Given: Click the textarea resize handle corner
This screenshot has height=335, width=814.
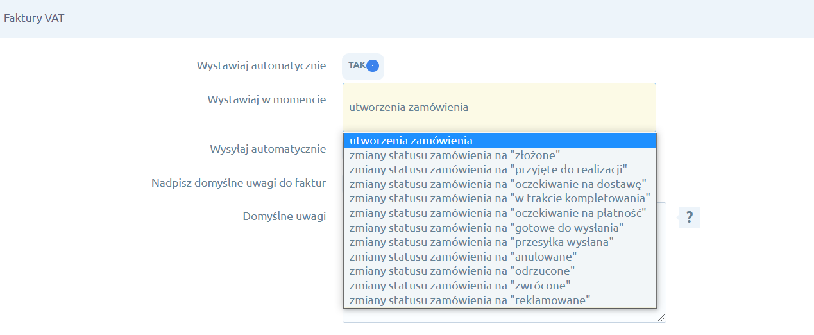Looking at the screenshot, I should point(661,318).
